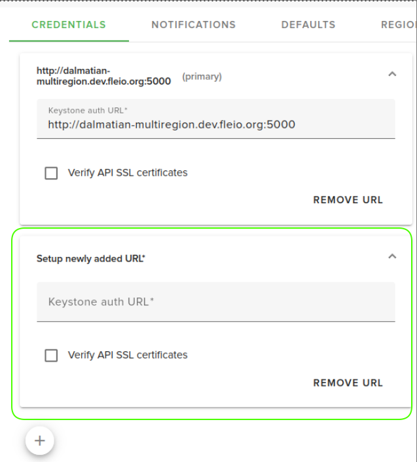The image size is (417, 462).
Task: Open the Defaults tab
Action: coord(308,25)
